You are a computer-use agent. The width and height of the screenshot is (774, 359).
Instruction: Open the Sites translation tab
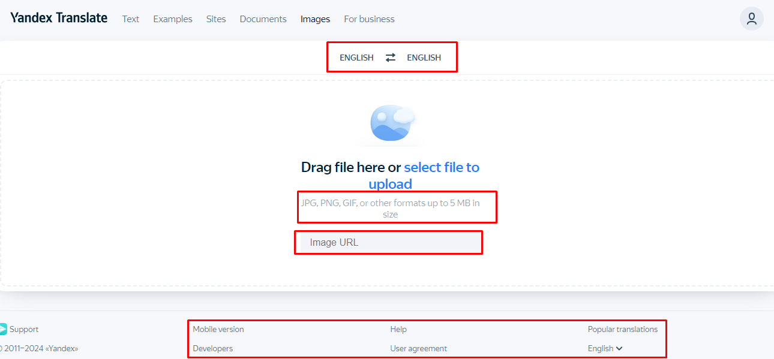[216, 19]
